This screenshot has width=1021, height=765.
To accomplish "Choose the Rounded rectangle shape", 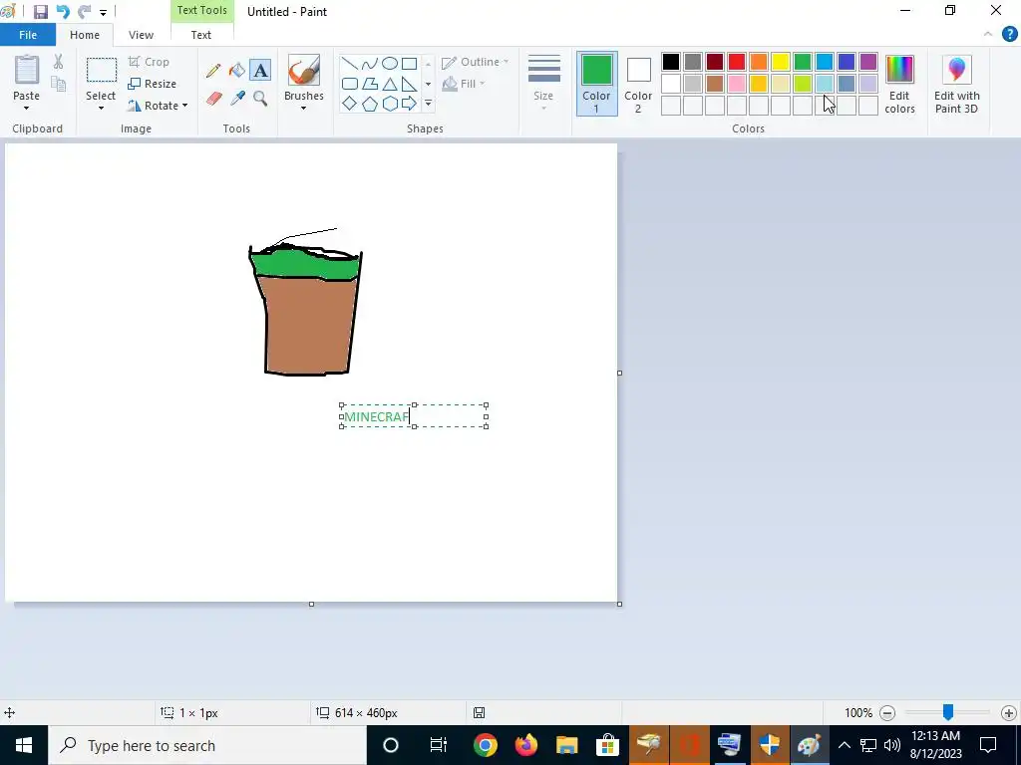I will [350, 84].
